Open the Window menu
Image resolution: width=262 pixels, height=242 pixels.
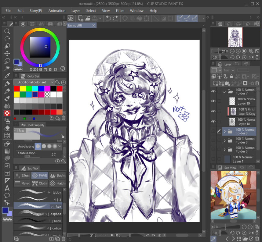136,11
